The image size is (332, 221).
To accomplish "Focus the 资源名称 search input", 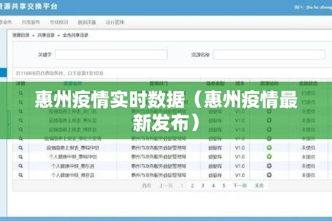I will tap(269, 55).
